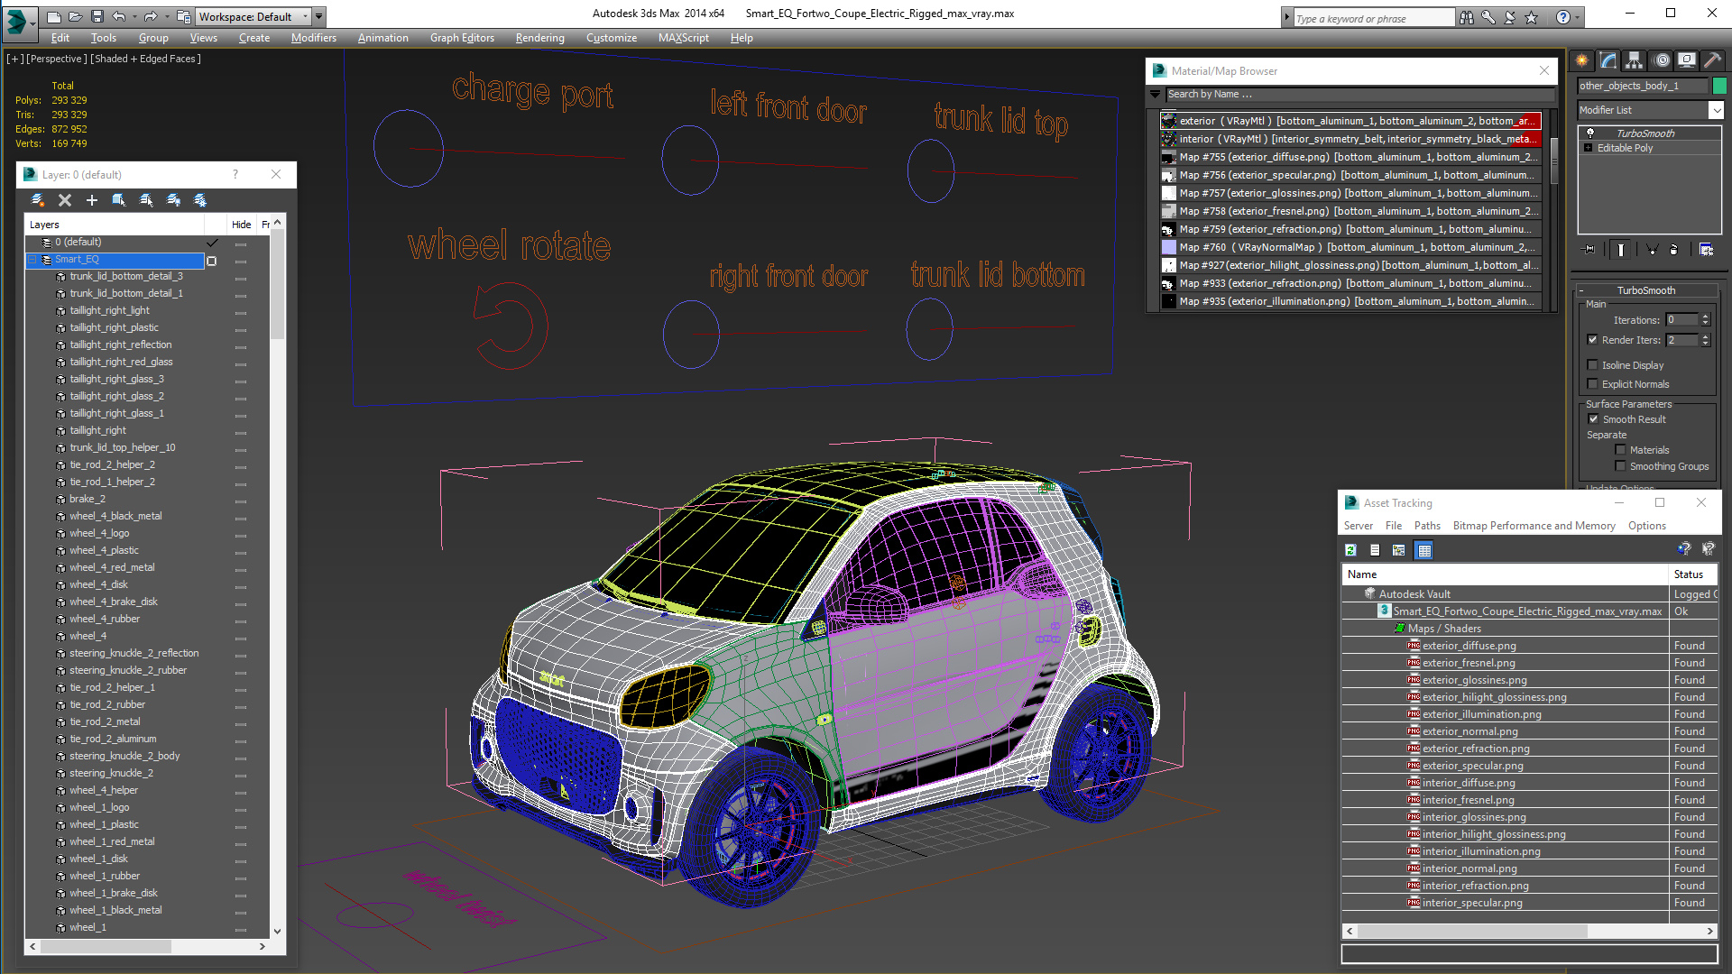
Task: Enable the Isoline Display checkbox
Action: coord(1593,365)
